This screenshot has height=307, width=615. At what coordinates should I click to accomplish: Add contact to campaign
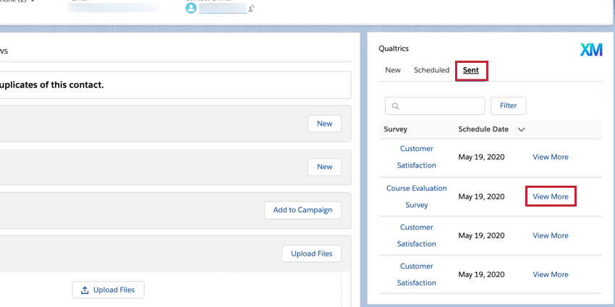302,210
